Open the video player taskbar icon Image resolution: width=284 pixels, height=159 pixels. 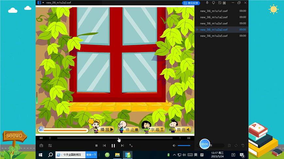point(128,155)
